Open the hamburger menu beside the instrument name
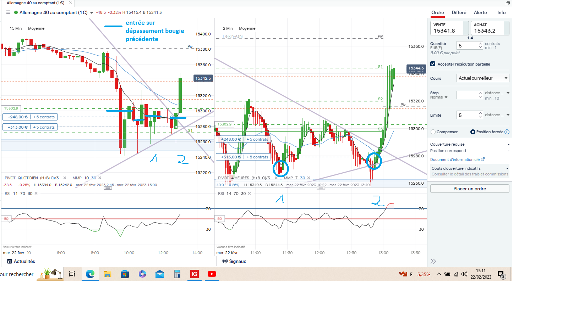This screenshot has height=319, width=568. coord(8,12)
